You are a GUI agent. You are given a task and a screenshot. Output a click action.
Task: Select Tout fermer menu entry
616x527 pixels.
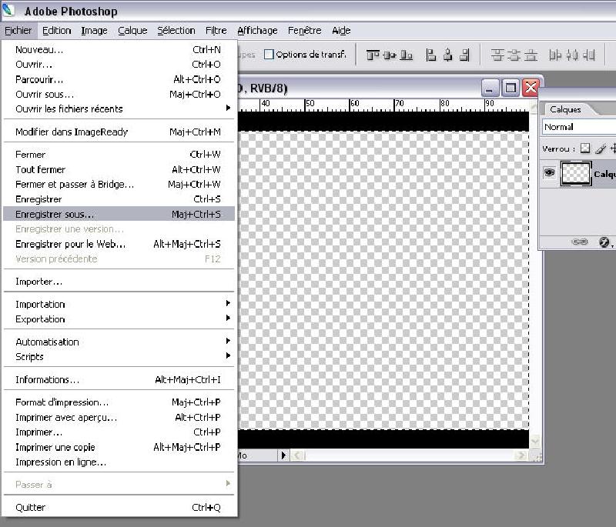pos(119,169)
